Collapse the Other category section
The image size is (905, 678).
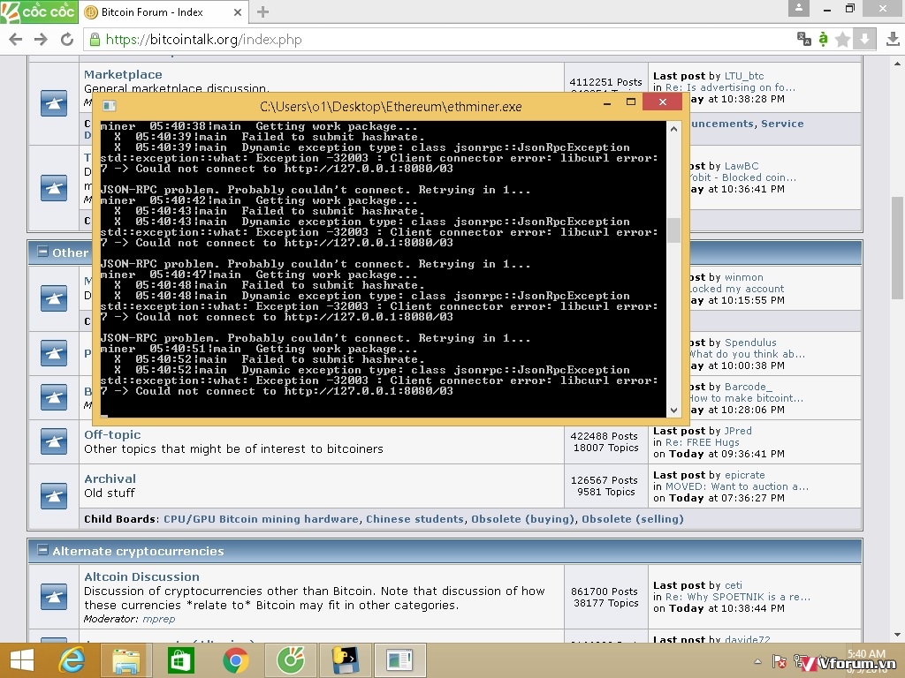click(x=42, y=252)
